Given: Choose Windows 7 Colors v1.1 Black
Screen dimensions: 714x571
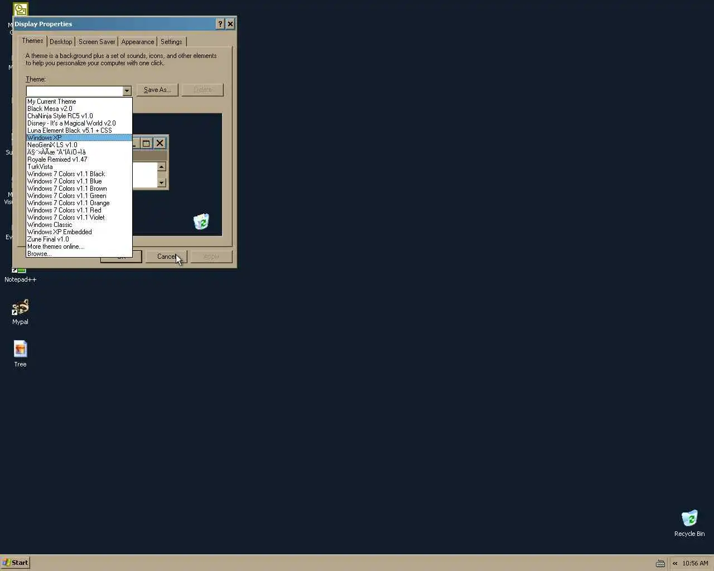Looking at the screenshot, I should 79,174.
